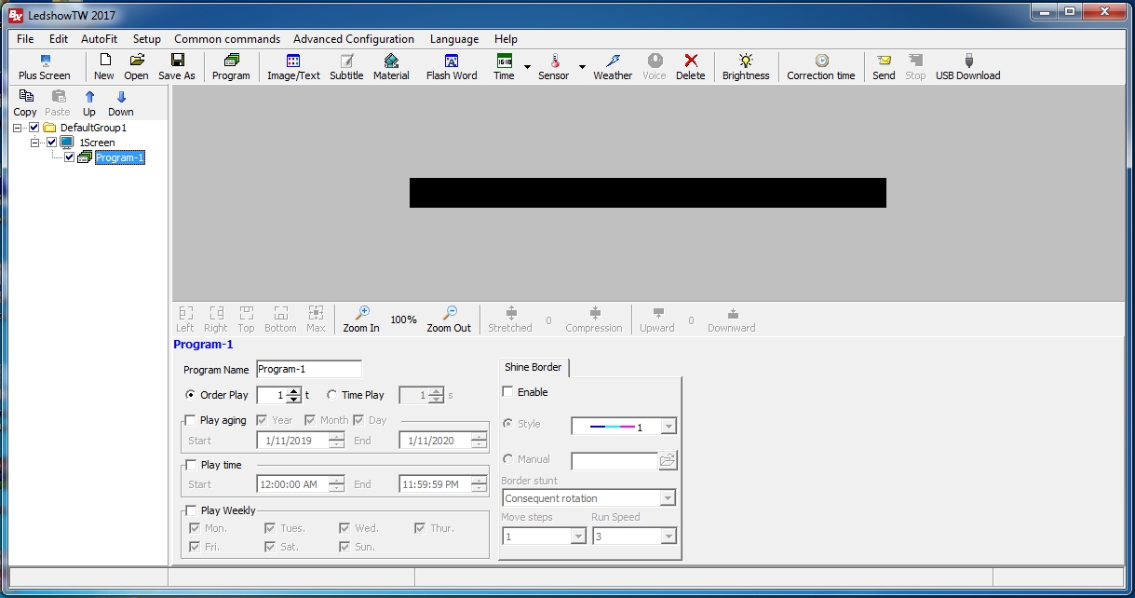Click Zoom In on the preview
The height and width of the screenshot is (598, 1135).
pyautogui.click(x=361, y=319)
